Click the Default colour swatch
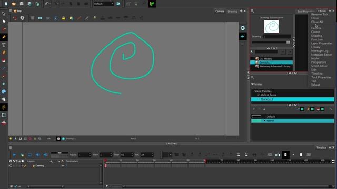The height and width of the screenshot is (189, 337). [256, 117]
